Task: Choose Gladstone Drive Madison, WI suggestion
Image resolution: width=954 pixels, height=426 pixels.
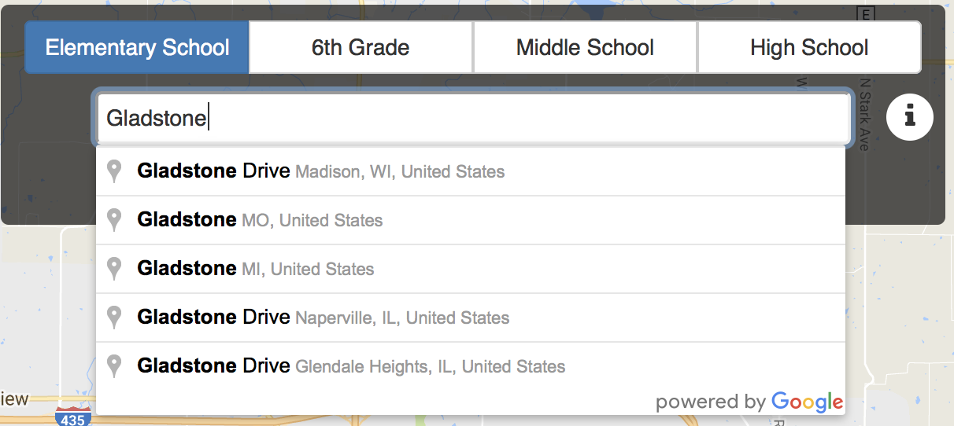Action: point(471,171)
